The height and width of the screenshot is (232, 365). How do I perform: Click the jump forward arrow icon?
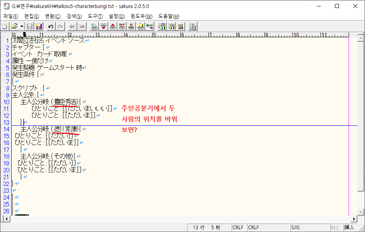(82, 26)
